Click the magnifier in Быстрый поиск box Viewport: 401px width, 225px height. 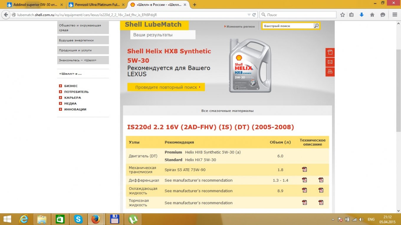tap(316, 26)
